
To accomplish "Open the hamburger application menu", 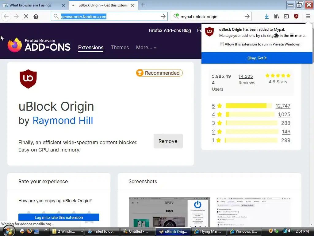I will point(308,17).
